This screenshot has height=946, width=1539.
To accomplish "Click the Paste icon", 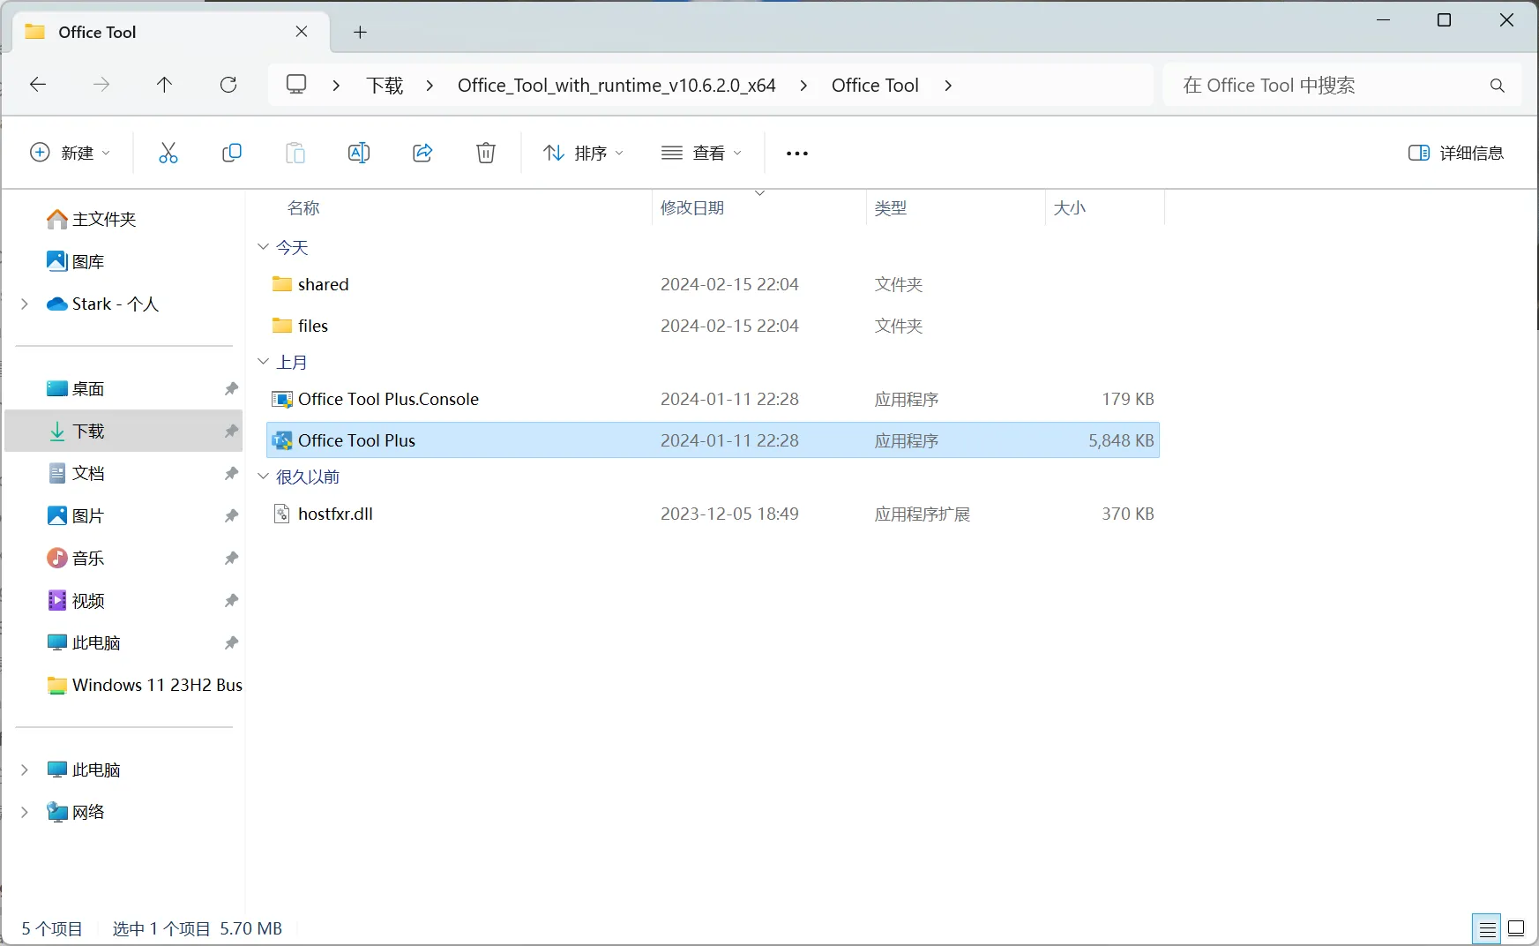I will (295, 153).
